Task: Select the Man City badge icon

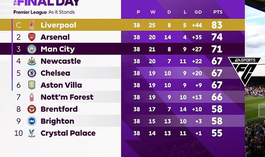Action: click(32, 49)
